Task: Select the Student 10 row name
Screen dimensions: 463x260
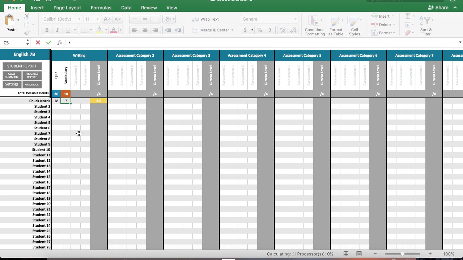Action: (x=41, y=150)
